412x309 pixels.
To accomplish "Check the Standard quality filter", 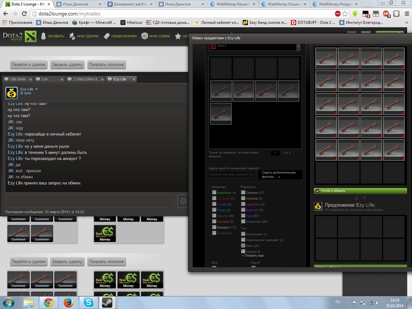I will tap(214, 227).
